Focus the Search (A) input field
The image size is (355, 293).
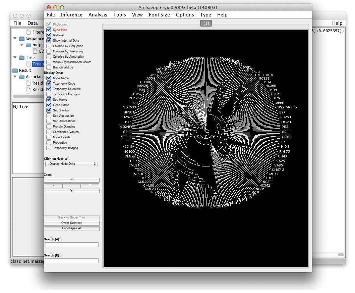71,245
